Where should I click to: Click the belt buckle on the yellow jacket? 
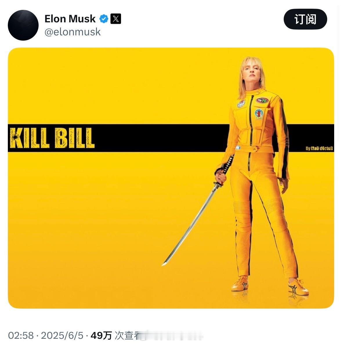click(254, 149)
